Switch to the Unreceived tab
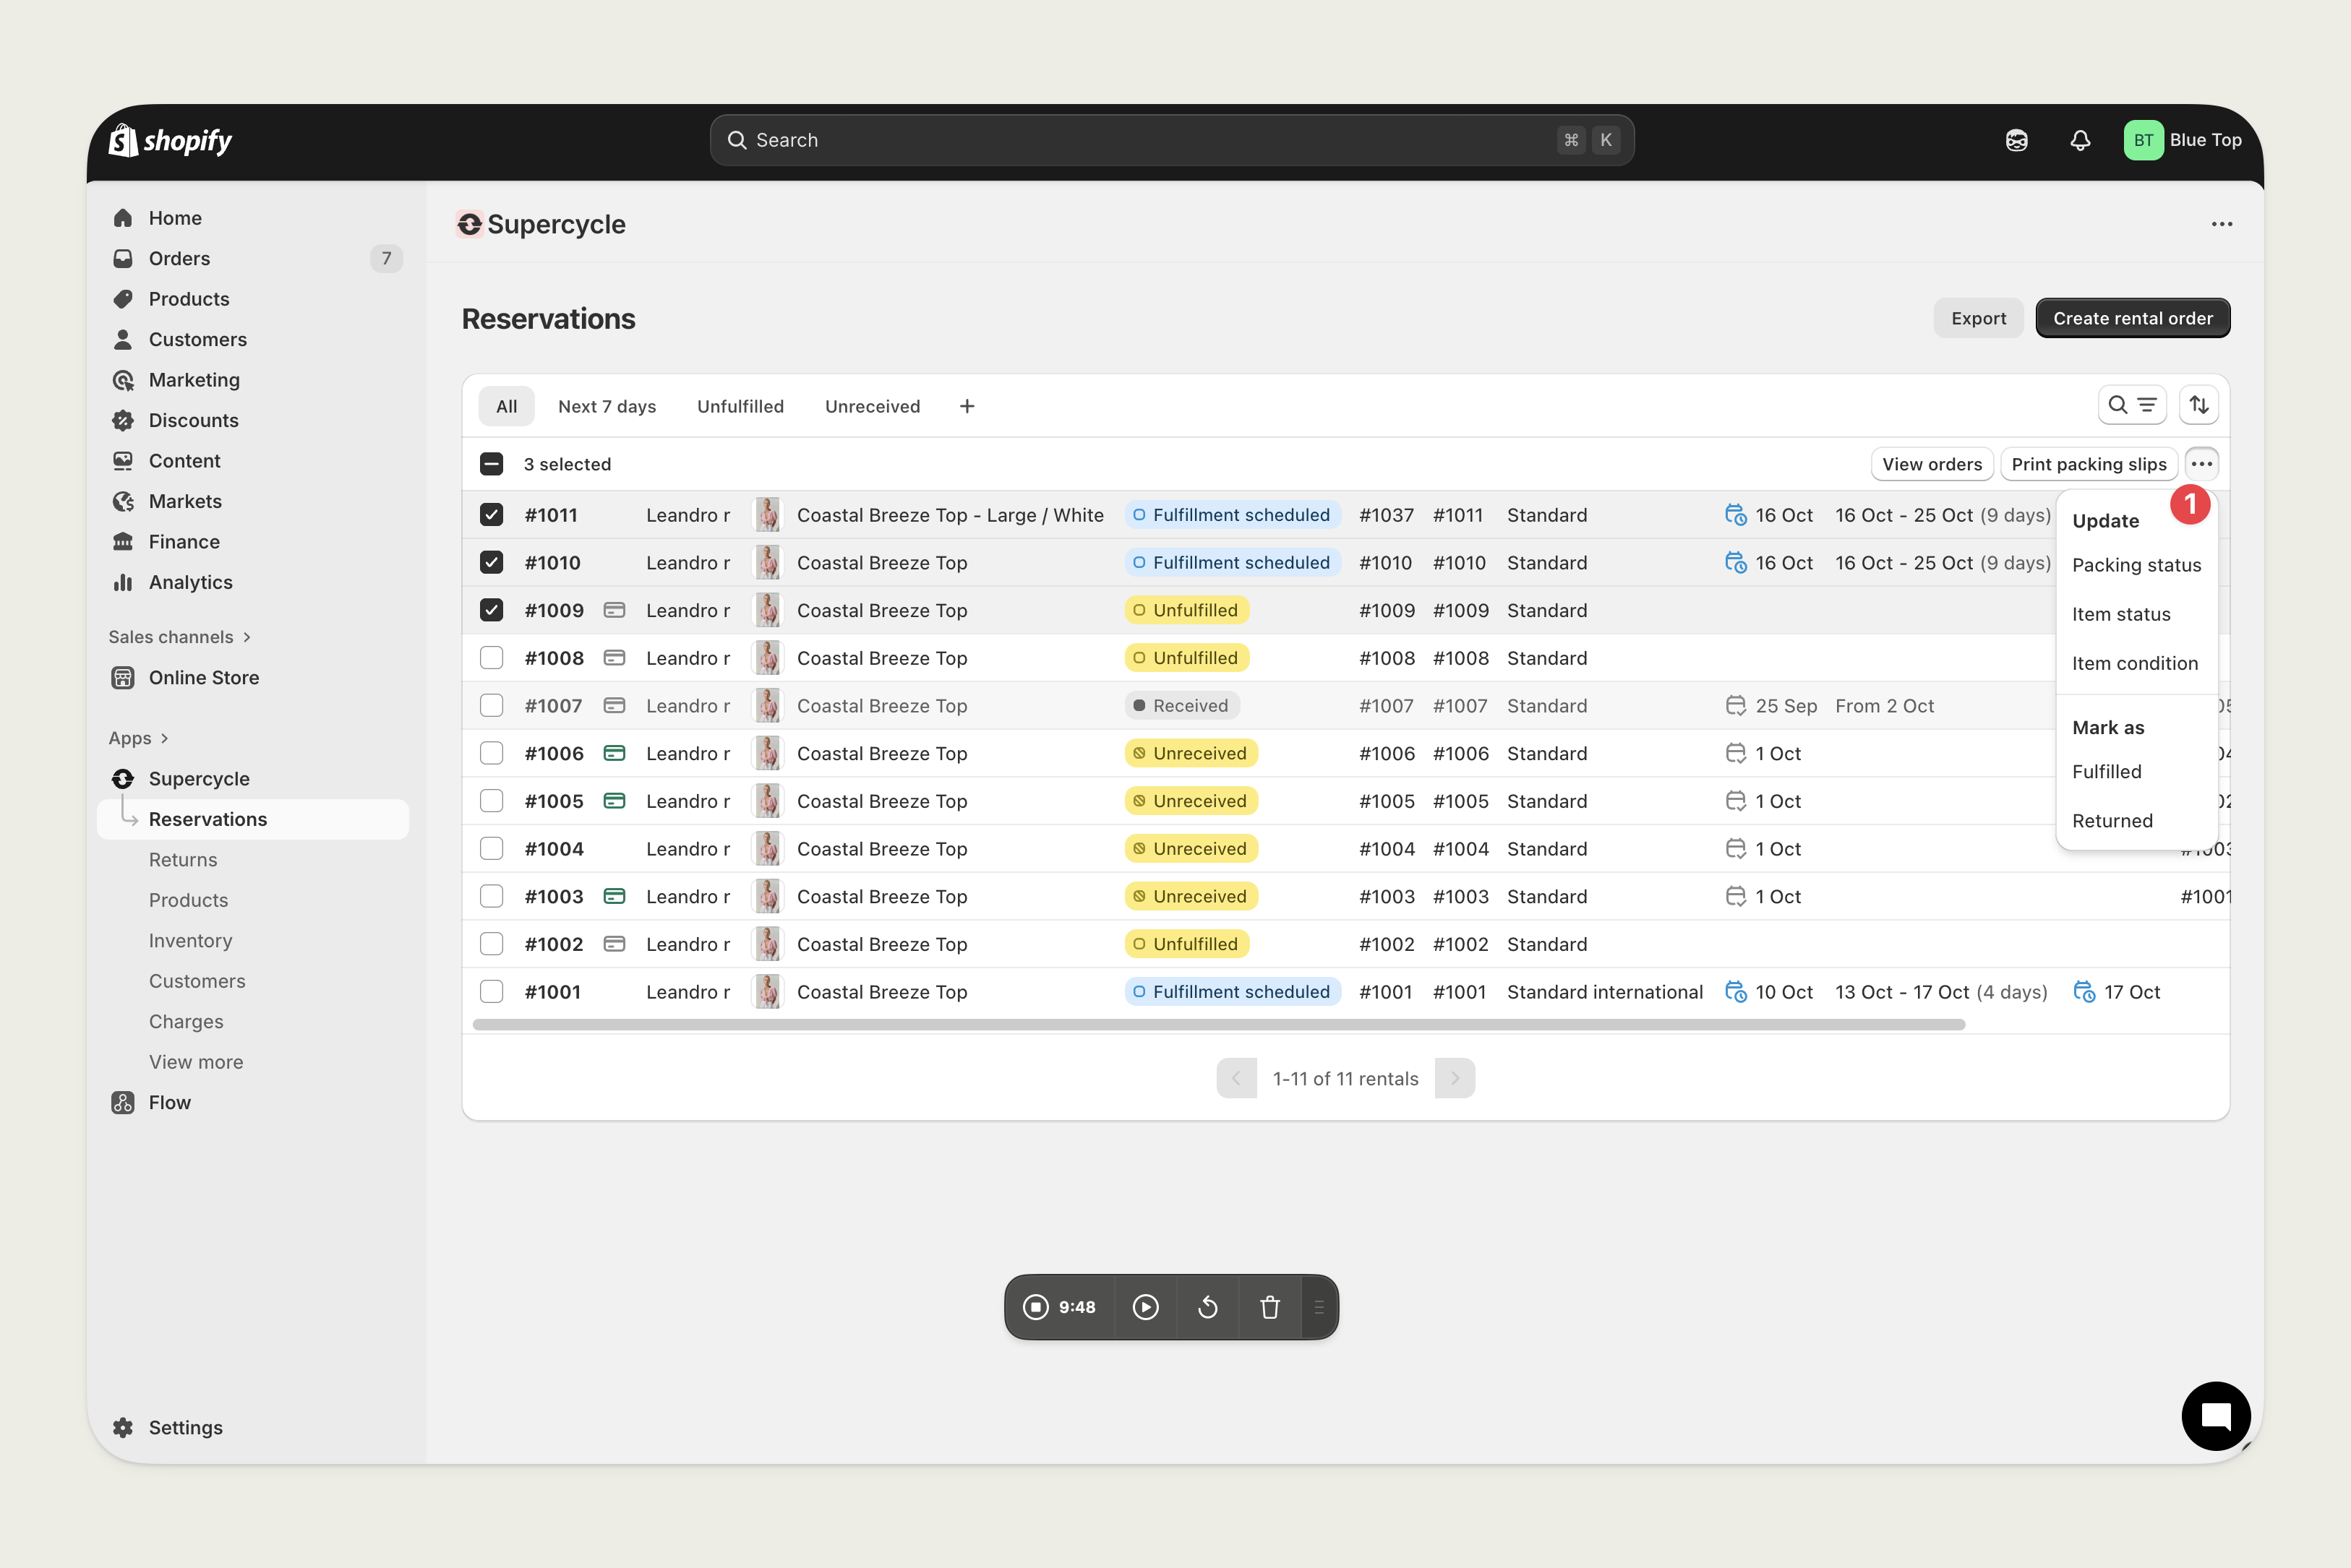Viewport: 2351px width, 1568px height. pos(871,406)
